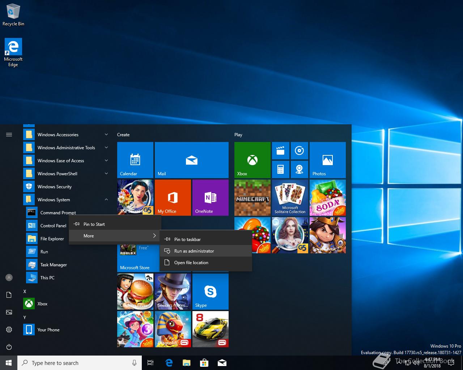Launch the Xbox tile in Play group
Viewport: 463px width, 370px height.
coord(252,160)
